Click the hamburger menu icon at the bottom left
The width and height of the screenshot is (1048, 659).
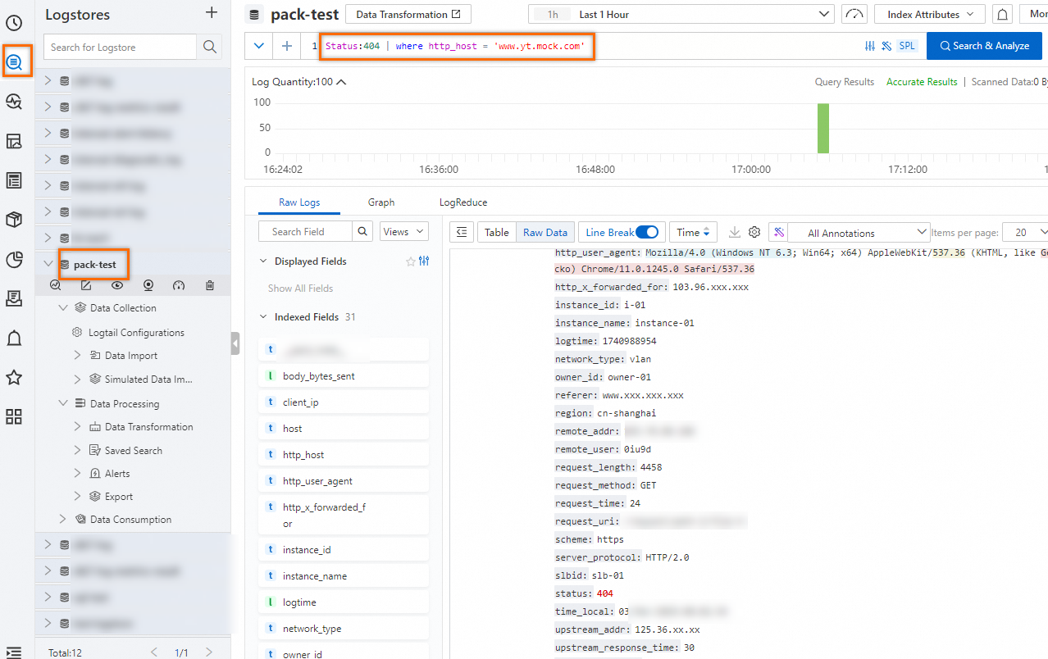click(x=14, y=652)
